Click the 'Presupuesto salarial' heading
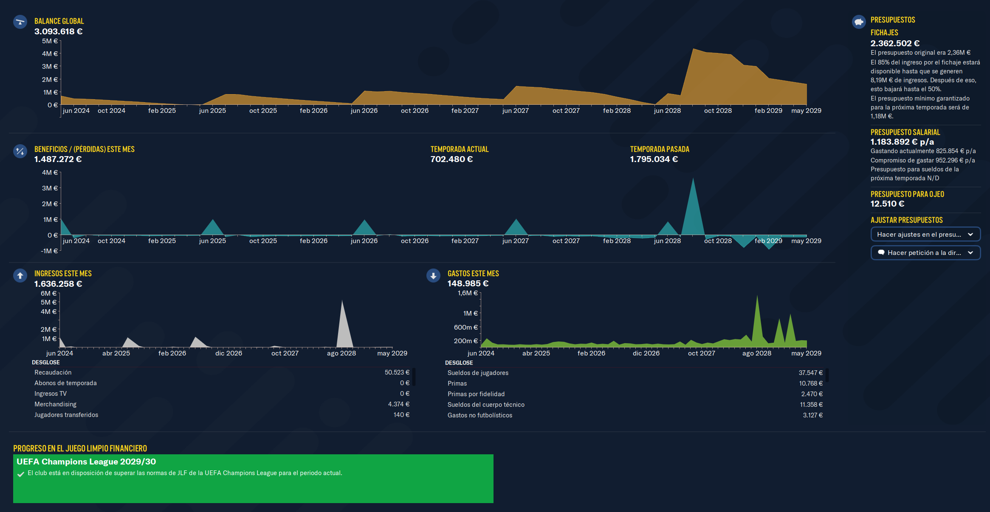Image resolution: width=990 pixels, height=512 pixels. (x=905, y=132)
